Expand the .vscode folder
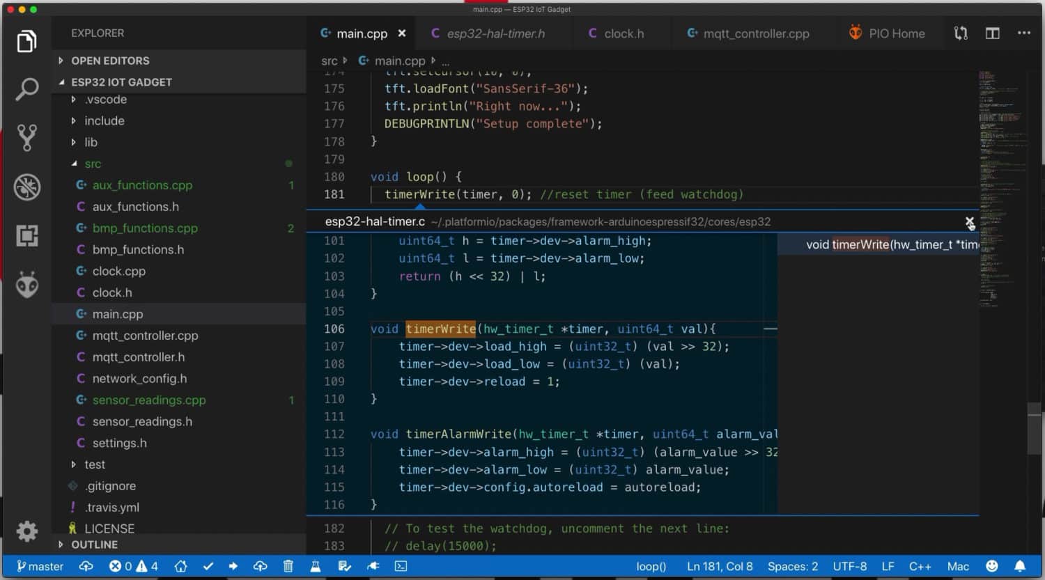 pos(105,100)
